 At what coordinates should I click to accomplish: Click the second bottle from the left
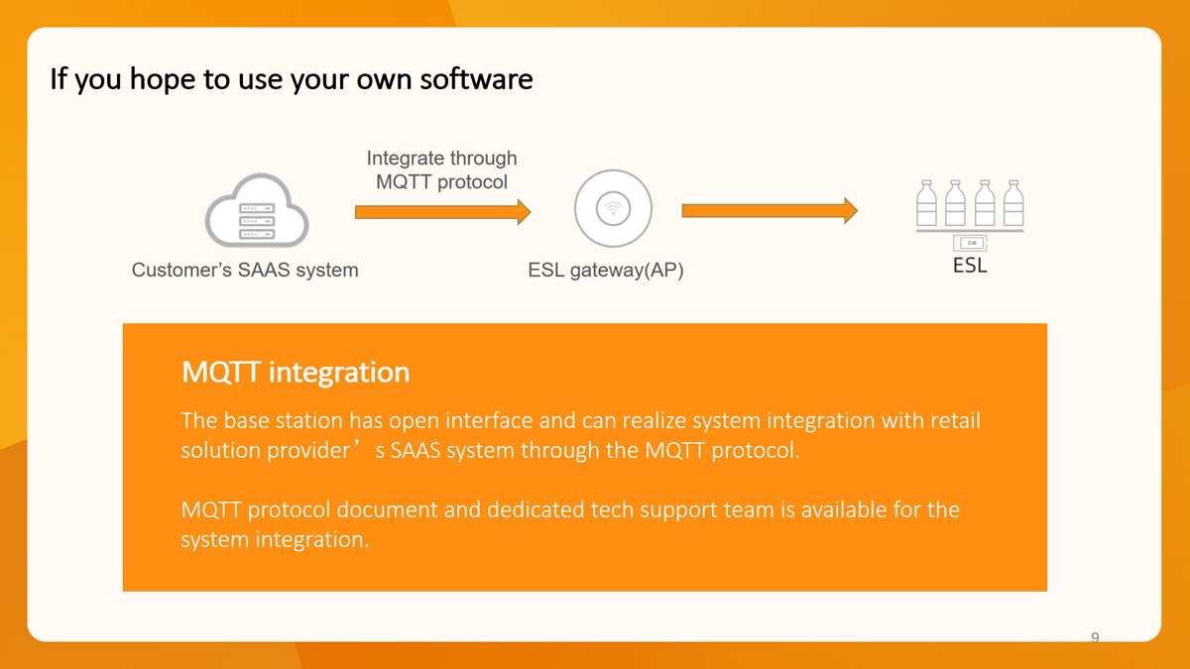click(955, 204)
